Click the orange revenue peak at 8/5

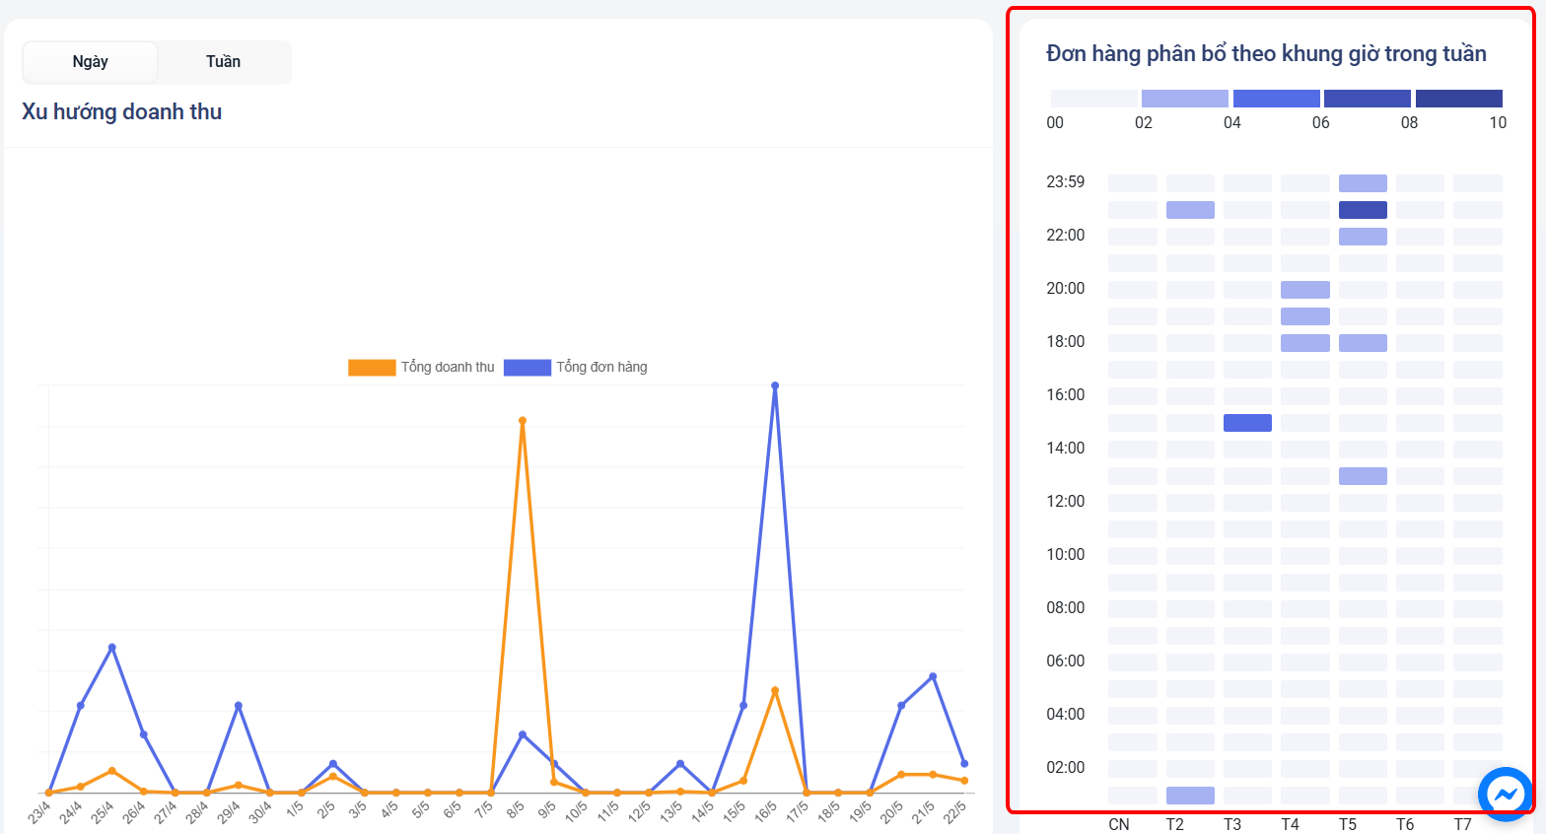pyautogui.click(x=523, y=421)
